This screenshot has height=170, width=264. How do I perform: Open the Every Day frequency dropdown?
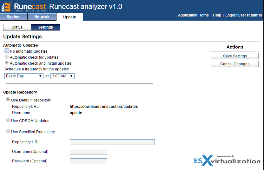[24, 76]
